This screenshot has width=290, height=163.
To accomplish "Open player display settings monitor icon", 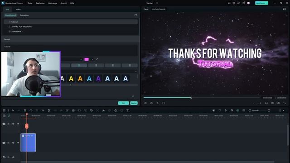I will coord(266,103).
